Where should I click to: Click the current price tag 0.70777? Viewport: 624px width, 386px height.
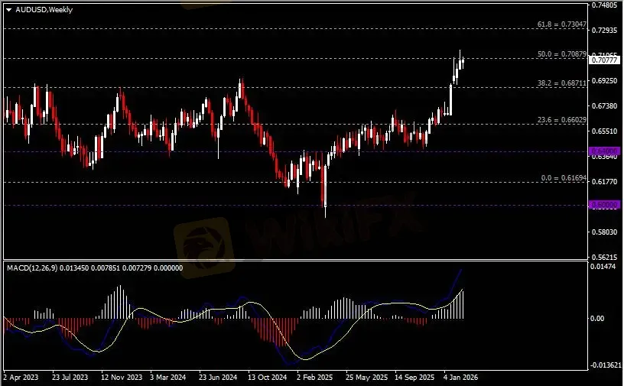603,60
